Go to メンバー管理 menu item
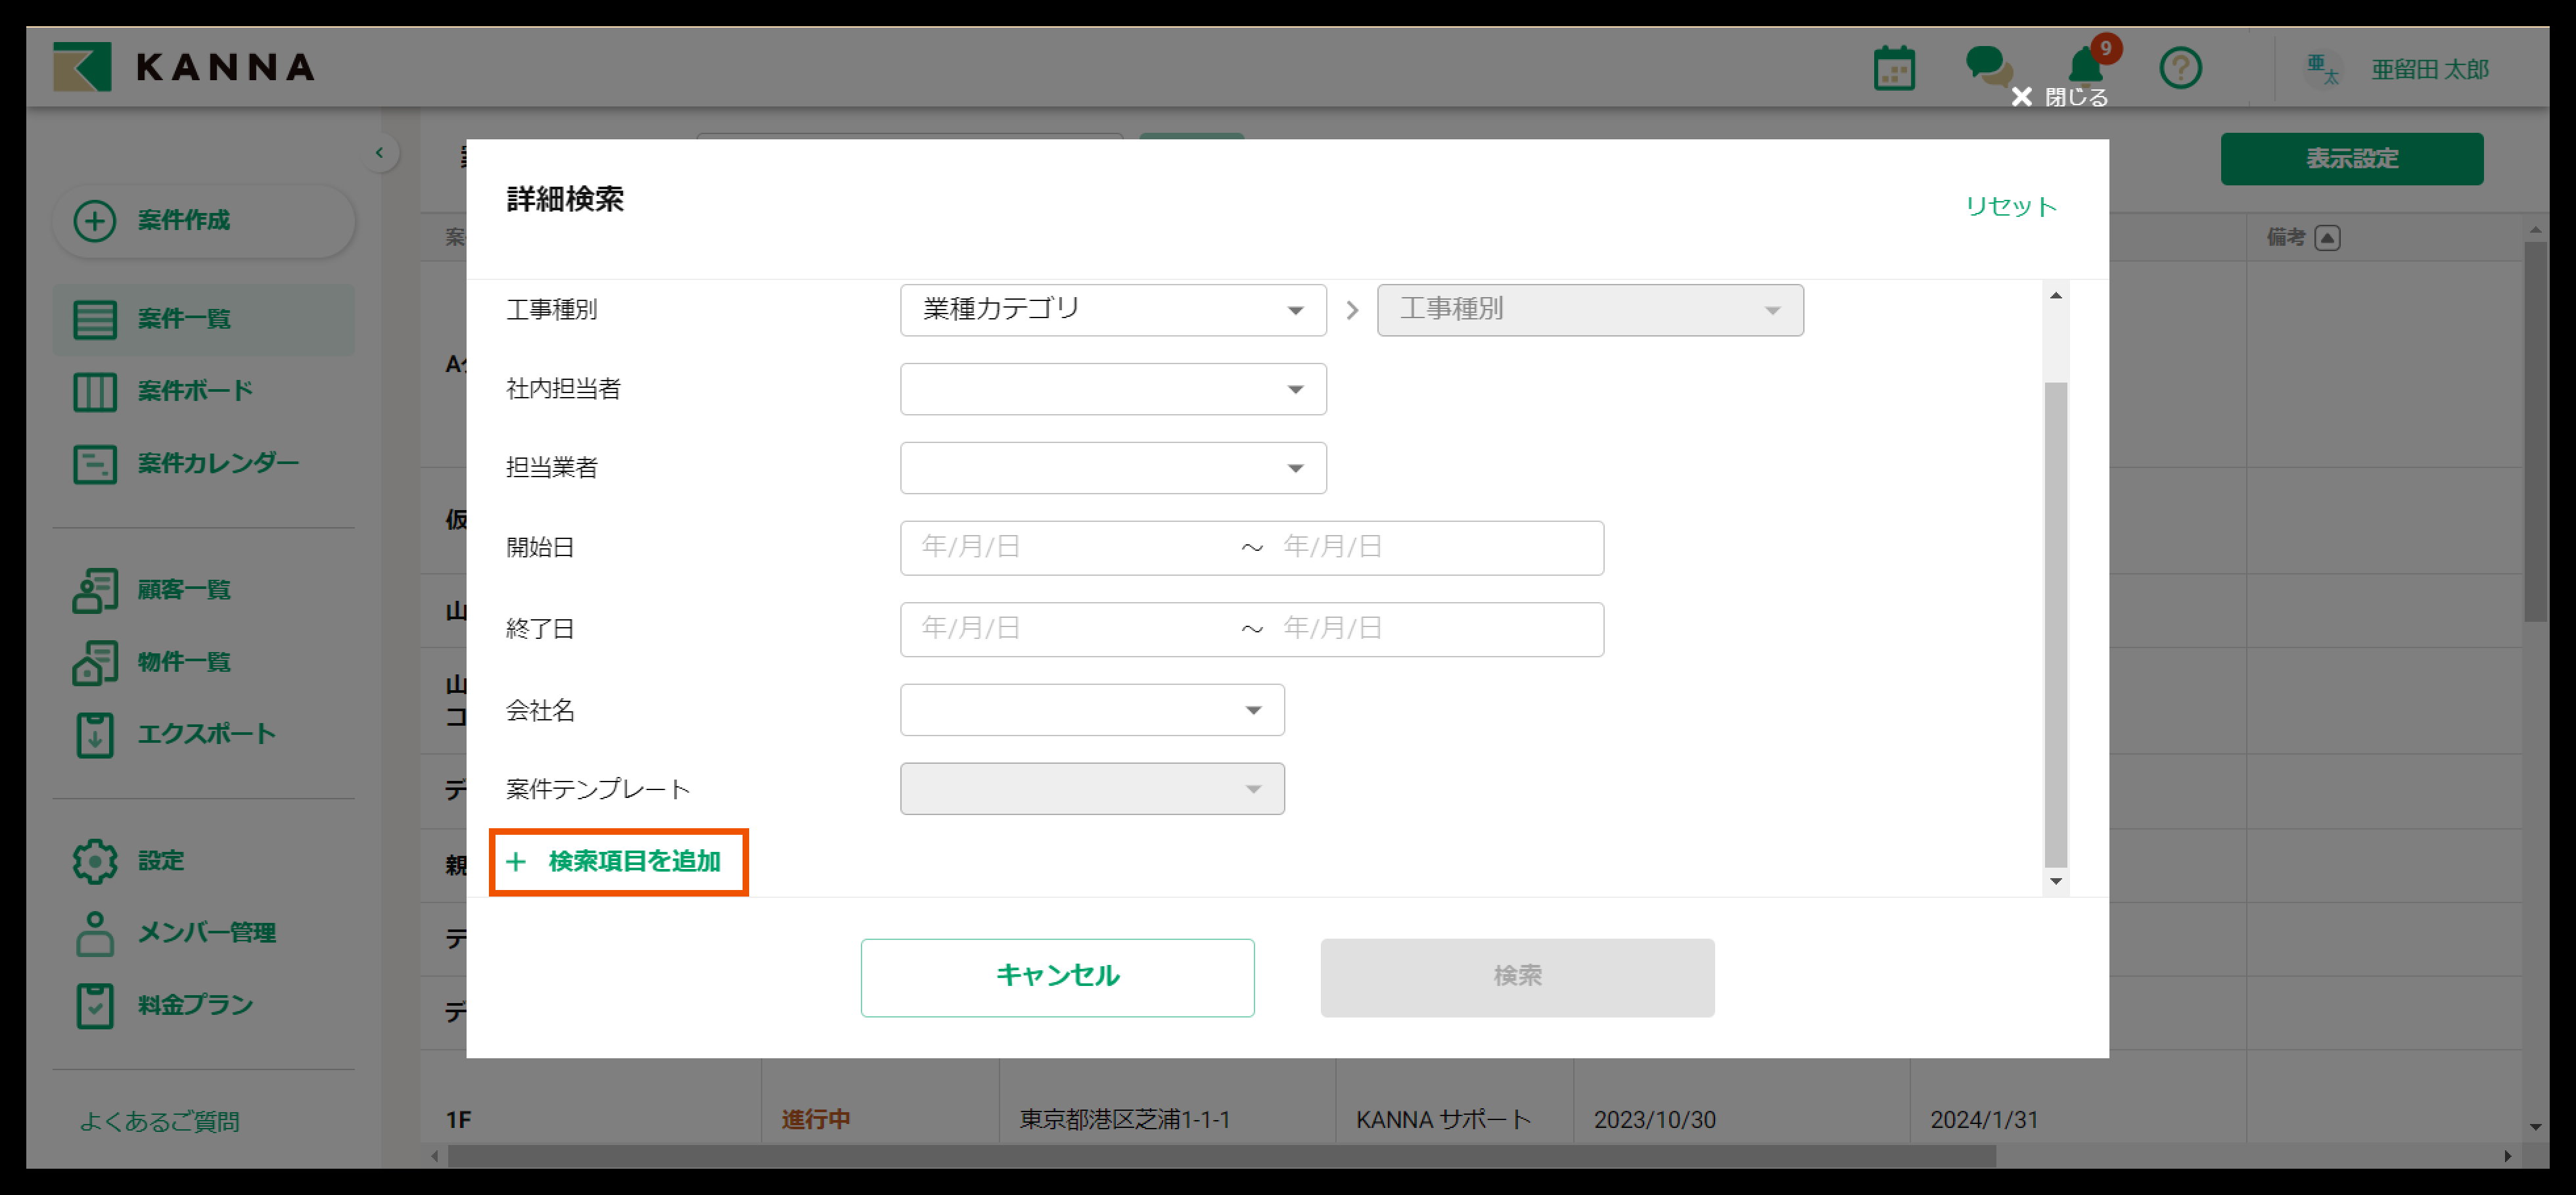The image size is (2576, 1195). (x=206, y=933)
